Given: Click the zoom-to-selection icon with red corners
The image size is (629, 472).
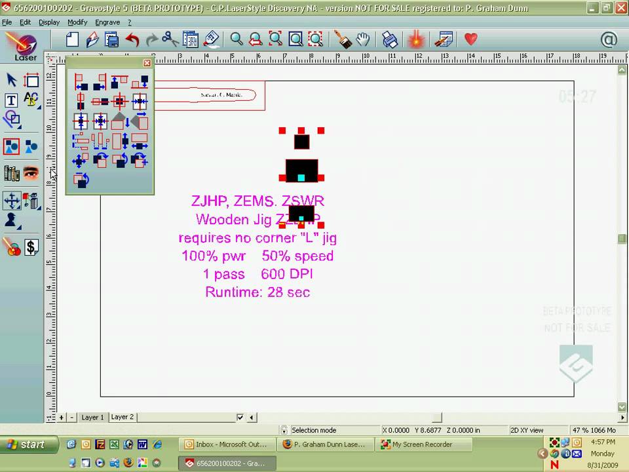Looking at the screenshot, I should (x=276, y=39).
